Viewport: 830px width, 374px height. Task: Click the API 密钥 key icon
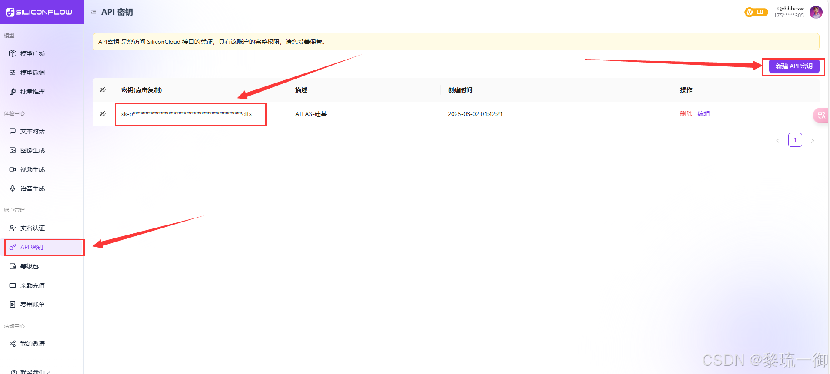click(x=13, y=247)
